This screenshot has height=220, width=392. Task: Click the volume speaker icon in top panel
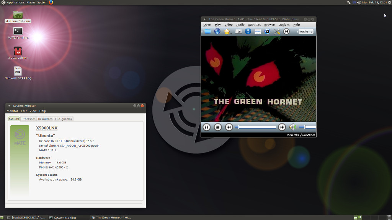click(x=359, y=3)
